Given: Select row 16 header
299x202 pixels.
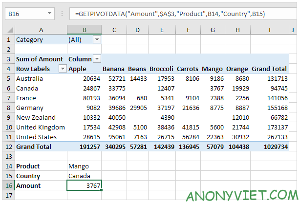Looking at the screenshot, I should tap(7, 185).
